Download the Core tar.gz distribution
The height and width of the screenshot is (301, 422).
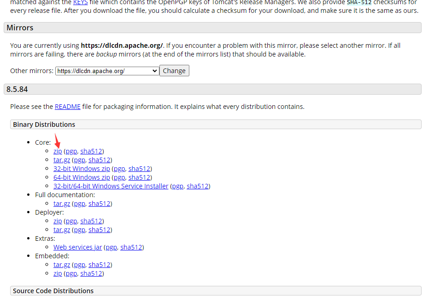pos(62,160)
